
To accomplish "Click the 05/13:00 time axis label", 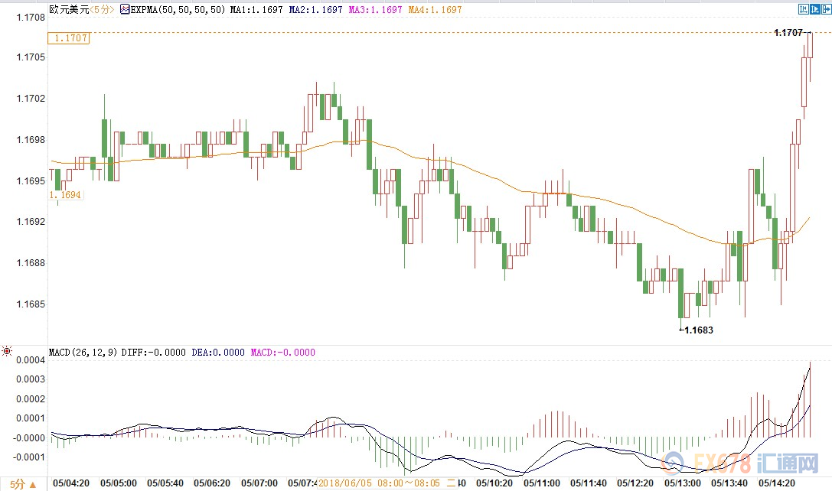I will click(683, 483).
